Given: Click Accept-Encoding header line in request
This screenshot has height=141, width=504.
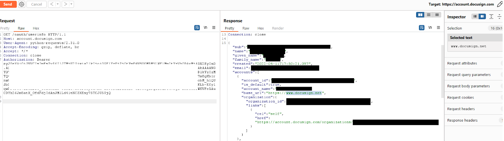Looking at the screenshot, I should [41, 47].
